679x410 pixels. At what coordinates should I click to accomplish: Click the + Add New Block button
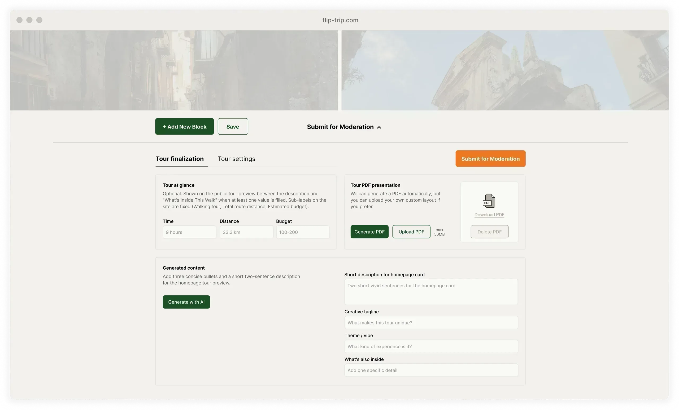click(184, 126)
